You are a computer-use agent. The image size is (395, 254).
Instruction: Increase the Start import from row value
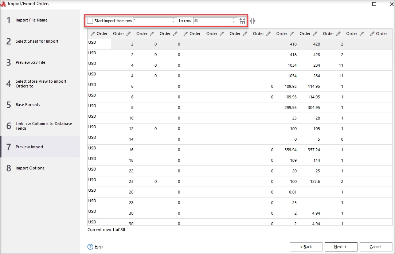click(173, 19)
